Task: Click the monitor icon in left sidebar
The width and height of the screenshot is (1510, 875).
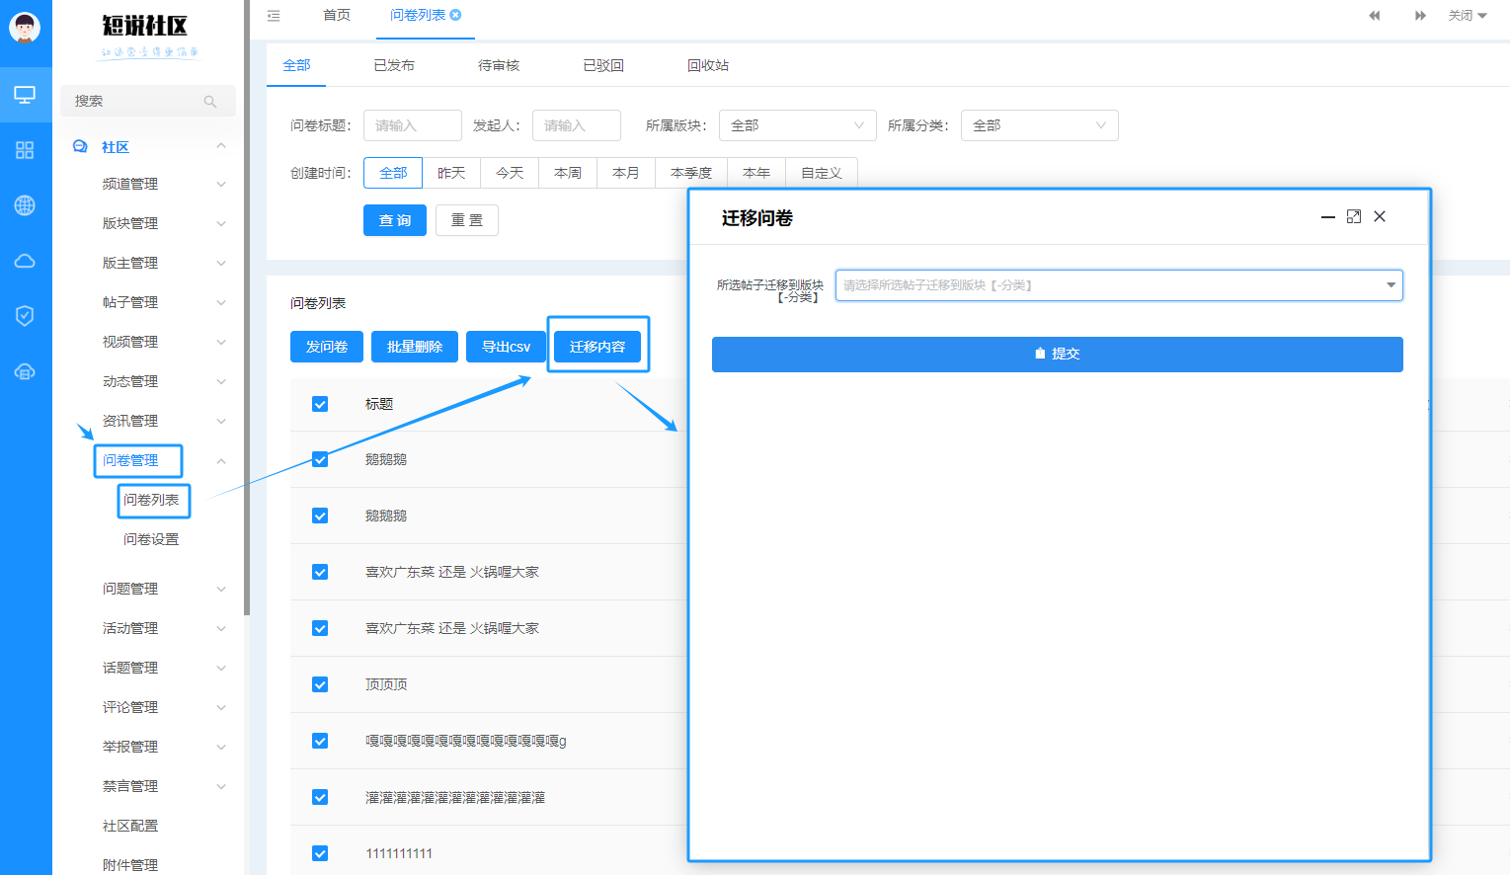Action: click(x=25, y=95)
